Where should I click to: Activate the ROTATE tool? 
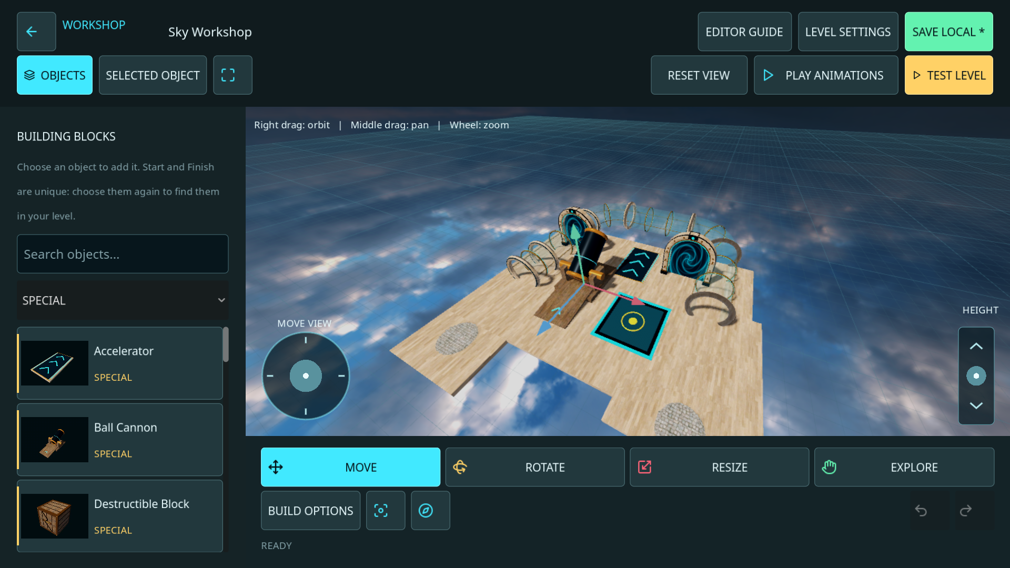(x=535, y=467)
